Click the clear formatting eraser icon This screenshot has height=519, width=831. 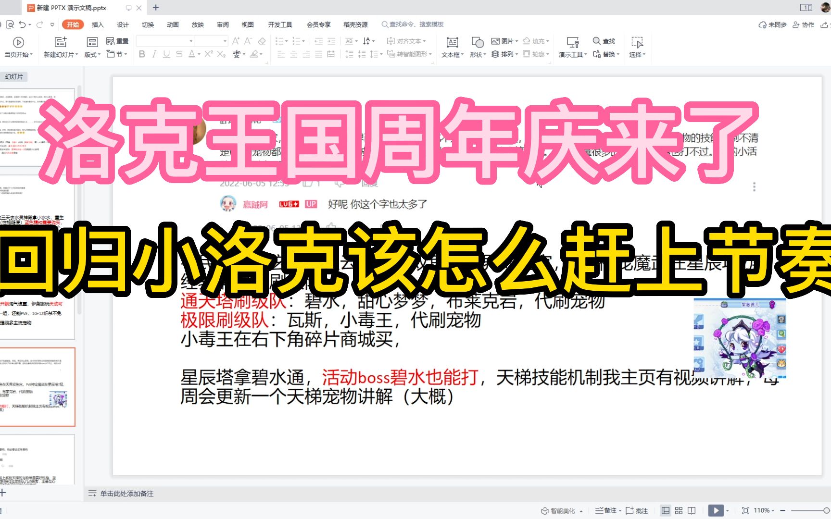(262, 41)
